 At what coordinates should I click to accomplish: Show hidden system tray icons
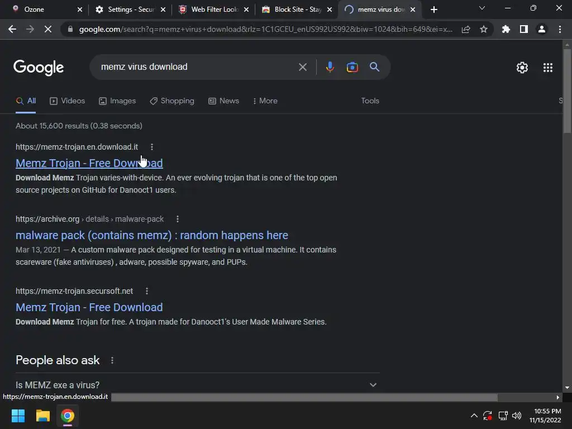pos(474,416)
